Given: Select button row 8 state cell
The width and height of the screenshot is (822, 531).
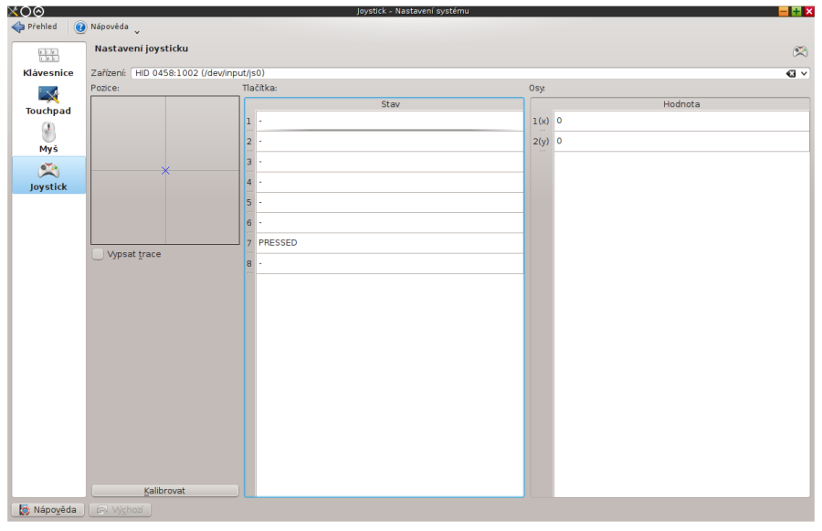Looking at the screenshot, I should [389, 263].
